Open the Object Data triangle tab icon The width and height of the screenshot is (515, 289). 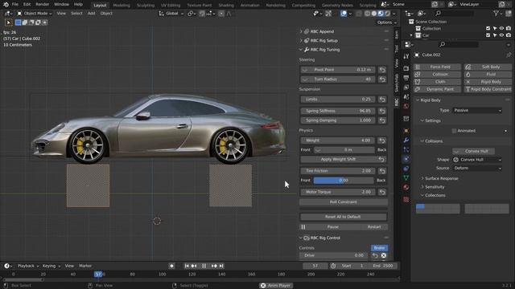pos(406,178)
